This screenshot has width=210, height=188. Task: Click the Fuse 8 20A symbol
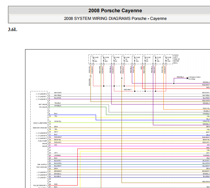(104, 59)
